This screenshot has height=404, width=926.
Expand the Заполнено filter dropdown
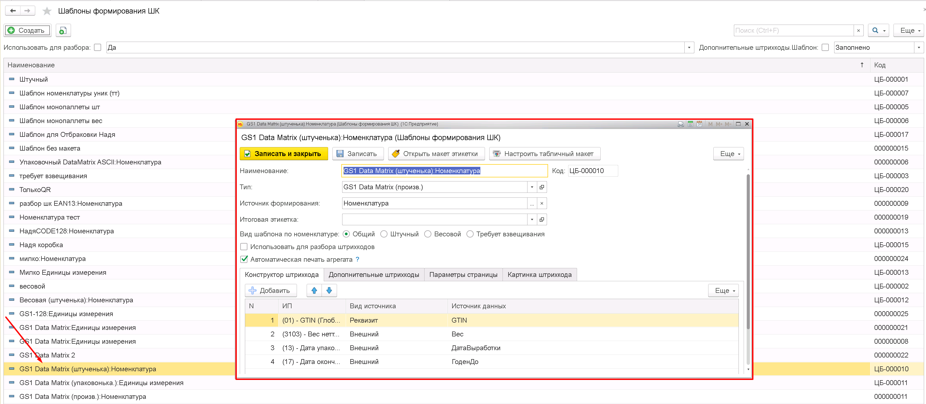click(x=918, y=47)
